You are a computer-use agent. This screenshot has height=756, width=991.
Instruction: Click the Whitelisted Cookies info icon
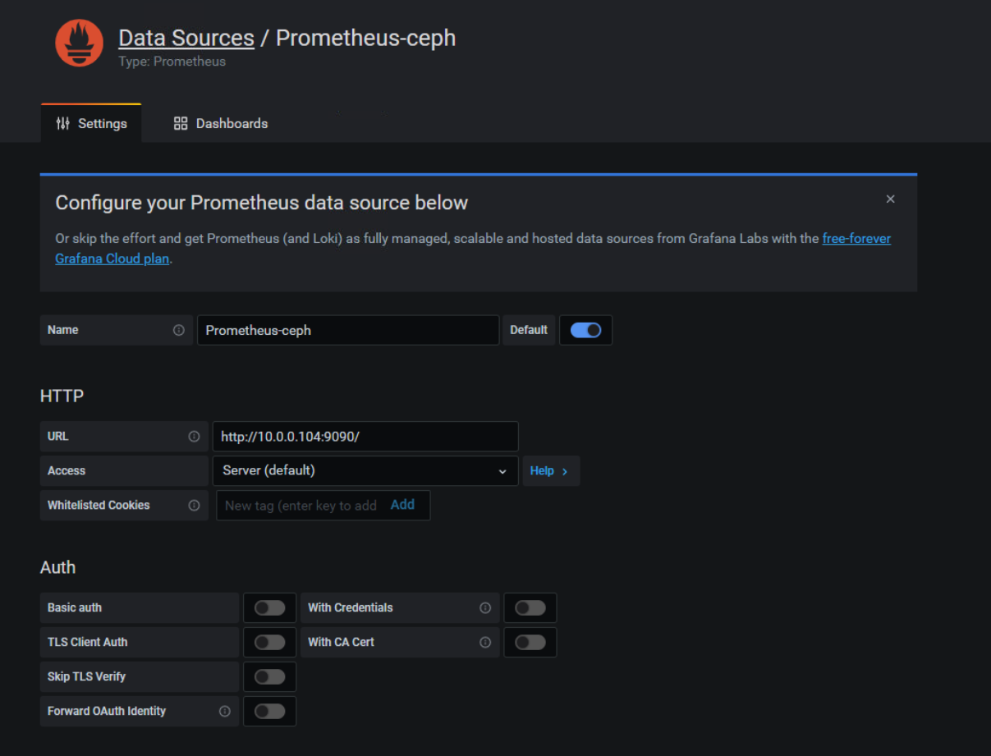(194, 506)
